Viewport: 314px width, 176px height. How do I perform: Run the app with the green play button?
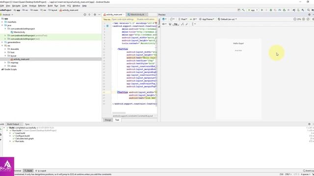click(x=262, y=10)
